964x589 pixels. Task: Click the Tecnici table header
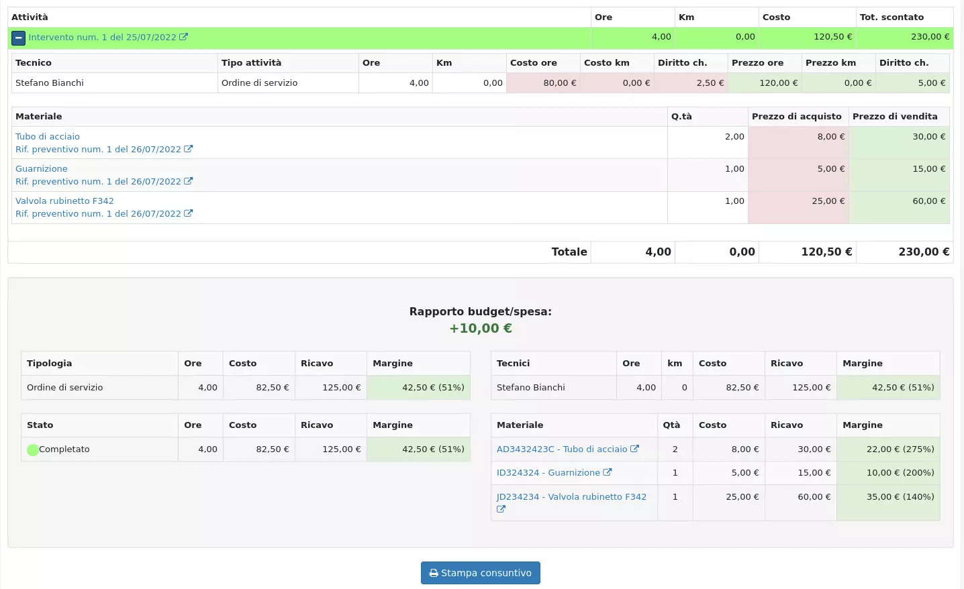click(x=554, y=364)
